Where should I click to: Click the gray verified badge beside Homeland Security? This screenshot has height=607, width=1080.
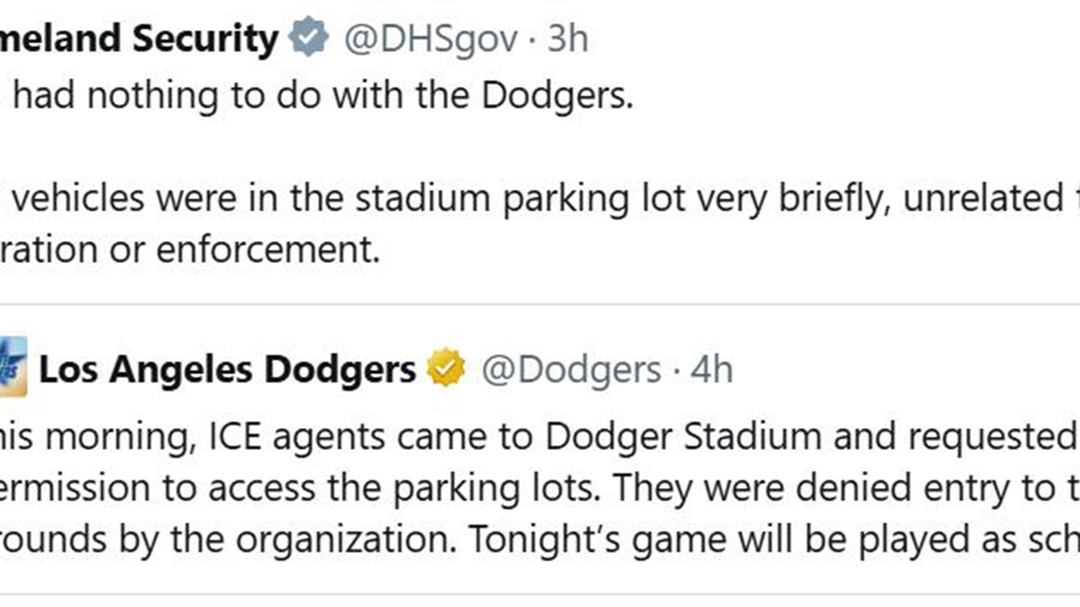tap(308, 39)
